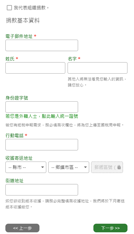134x234 pixels.
Task: Click the 名字 input field
Action: (x=98, y=68)
